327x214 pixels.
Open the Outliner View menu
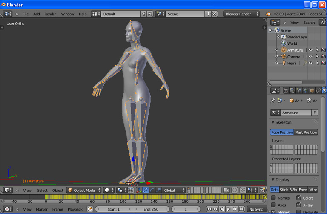[x=295, y=23]
